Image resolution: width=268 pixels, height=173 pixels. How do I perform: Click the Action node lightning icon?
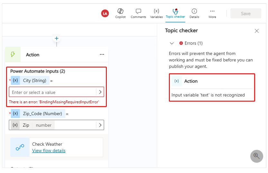click(x=13, y=55)
